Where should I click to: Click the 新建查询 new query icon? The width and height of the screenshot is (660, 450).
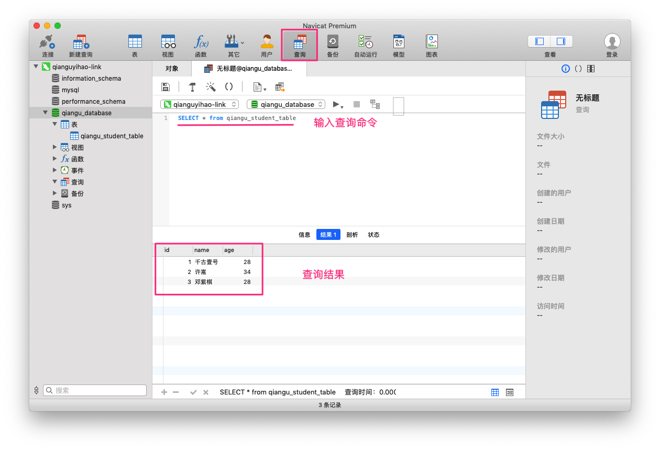pos(81,46)
